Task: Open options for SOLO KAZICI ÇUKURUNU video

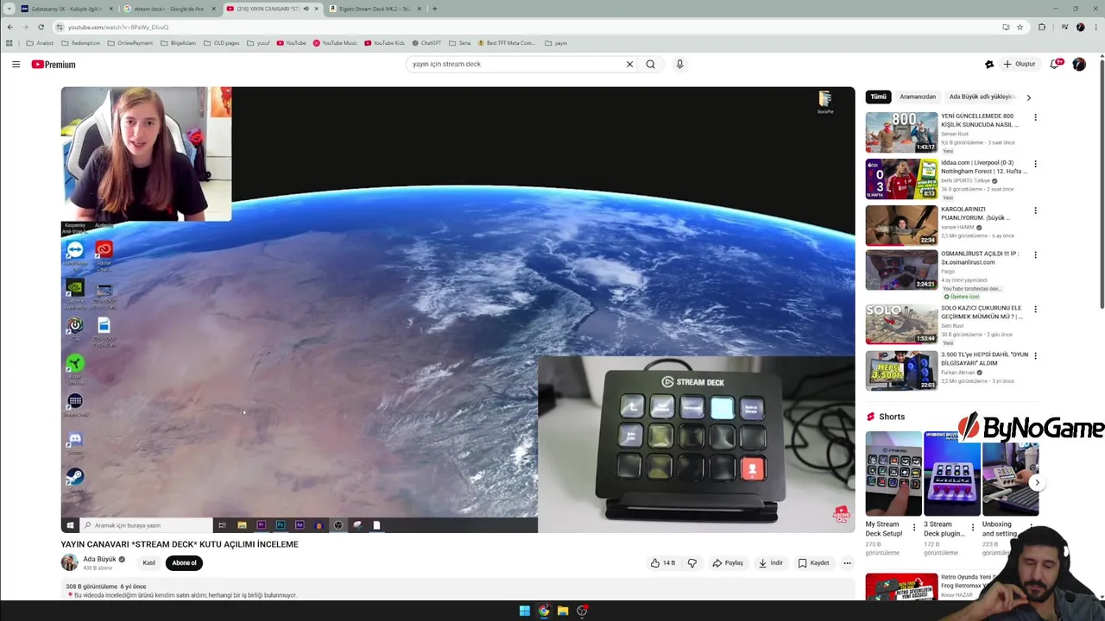Action: coord(1035,309)
